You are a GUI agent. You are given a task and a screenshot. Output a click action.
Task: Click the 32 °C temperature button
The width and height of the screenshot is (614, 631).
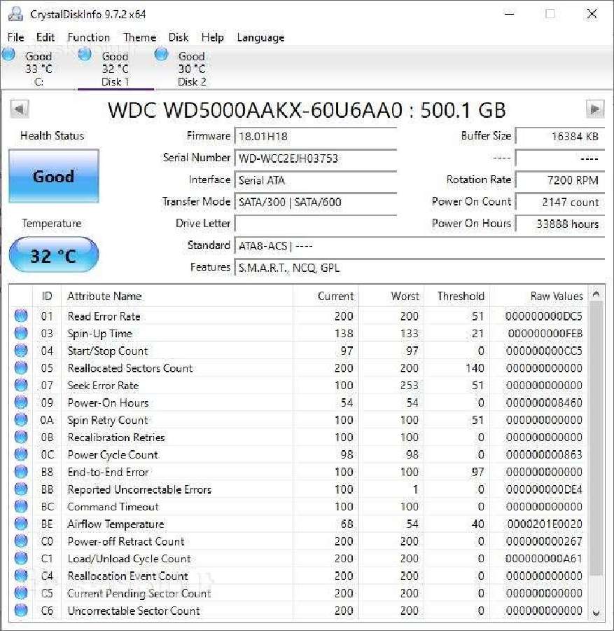(53, 255)
